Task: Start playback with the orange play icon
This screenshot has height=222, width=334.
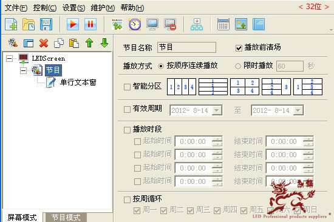Action: coord(73,24)
